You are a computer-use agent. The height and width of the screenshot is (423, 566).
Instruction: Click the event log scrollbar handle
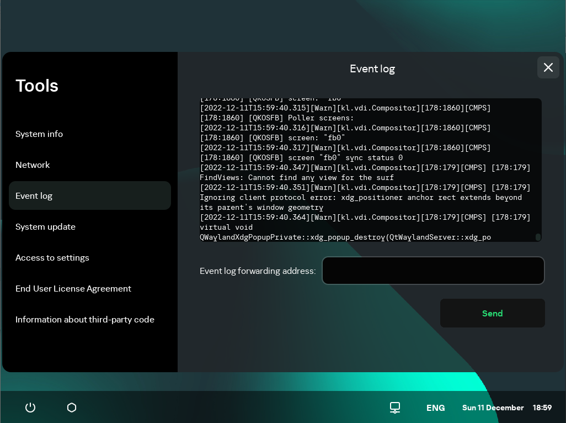[538, 236]
